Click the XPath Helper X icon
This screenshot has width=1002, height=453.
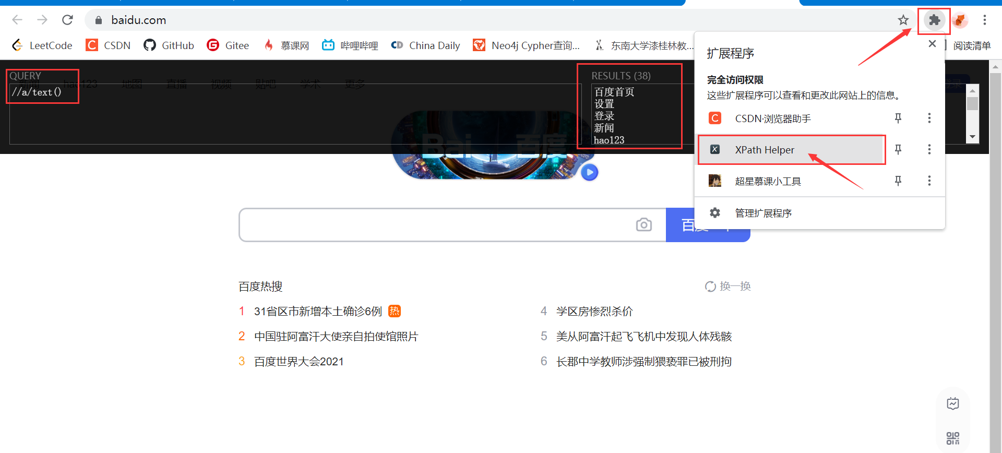[715, 150]
